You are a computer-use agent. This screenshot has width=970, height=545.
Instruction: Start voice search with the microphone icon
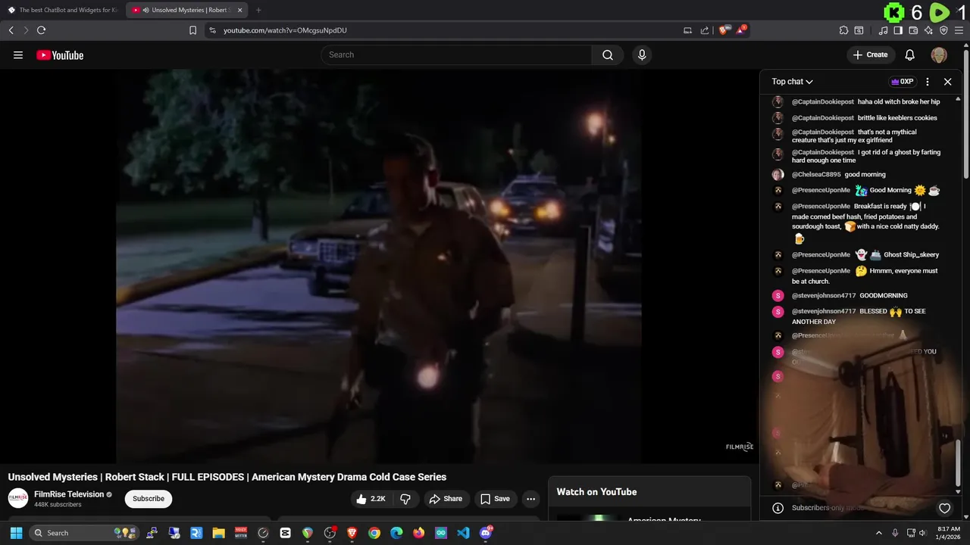pyautogui.click(x=642, y=54)
